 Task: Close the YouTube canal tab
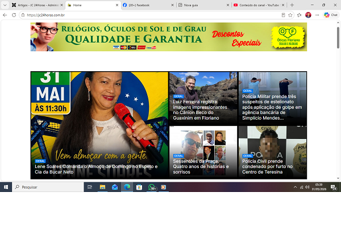[x=283, y=5]
